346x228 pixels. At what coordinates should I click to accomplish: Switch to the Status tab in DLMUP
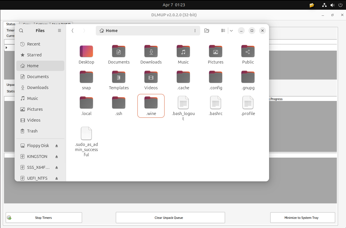click(11, 24)
